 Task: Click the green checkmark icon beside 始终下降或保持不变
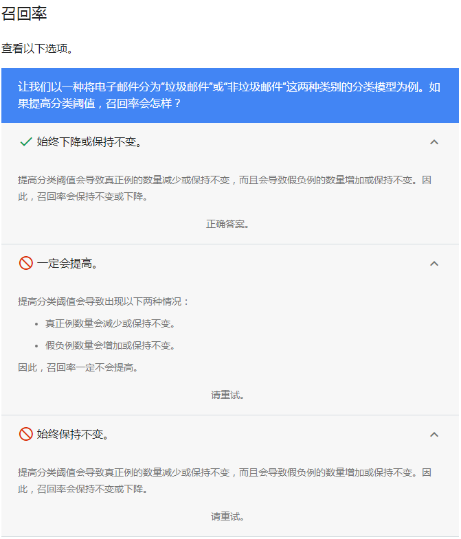click(26, 141)
